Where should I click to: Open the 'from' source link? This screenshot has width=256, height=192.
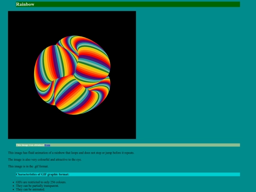(47, 145)
